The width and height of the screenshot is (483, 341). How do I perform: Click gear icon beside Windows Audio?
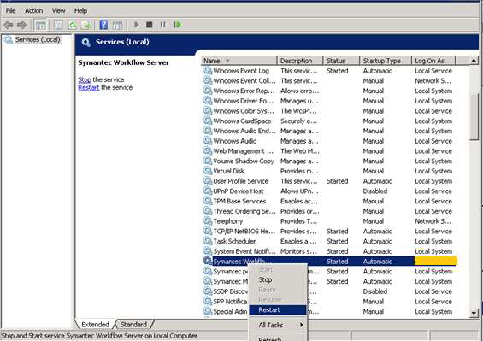[208, 141]
